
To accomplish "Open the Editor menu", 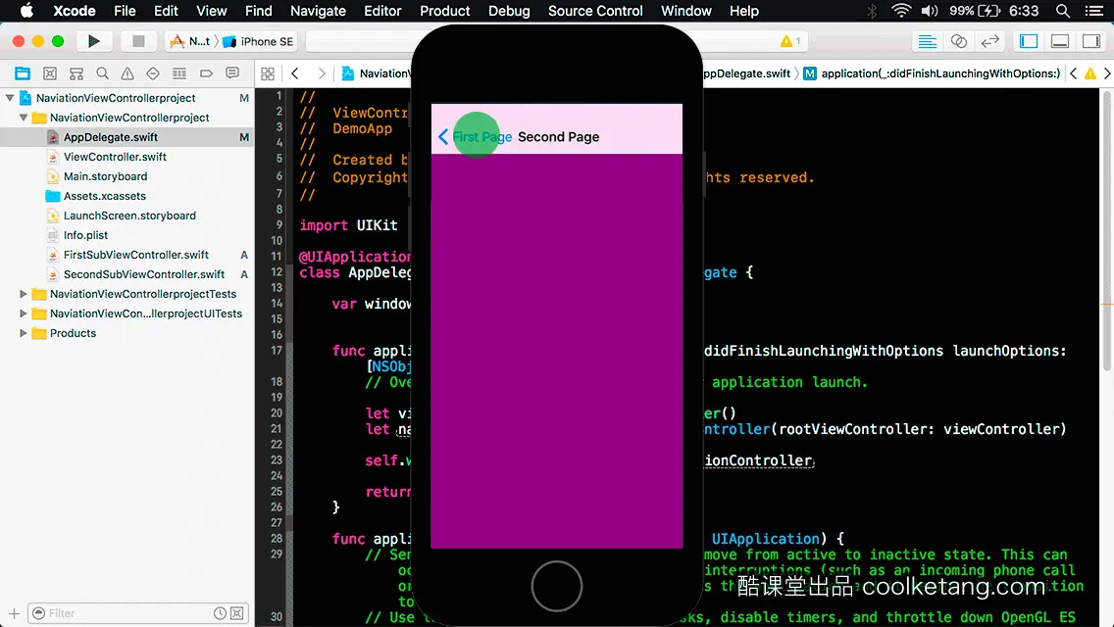I will (382, 11).
